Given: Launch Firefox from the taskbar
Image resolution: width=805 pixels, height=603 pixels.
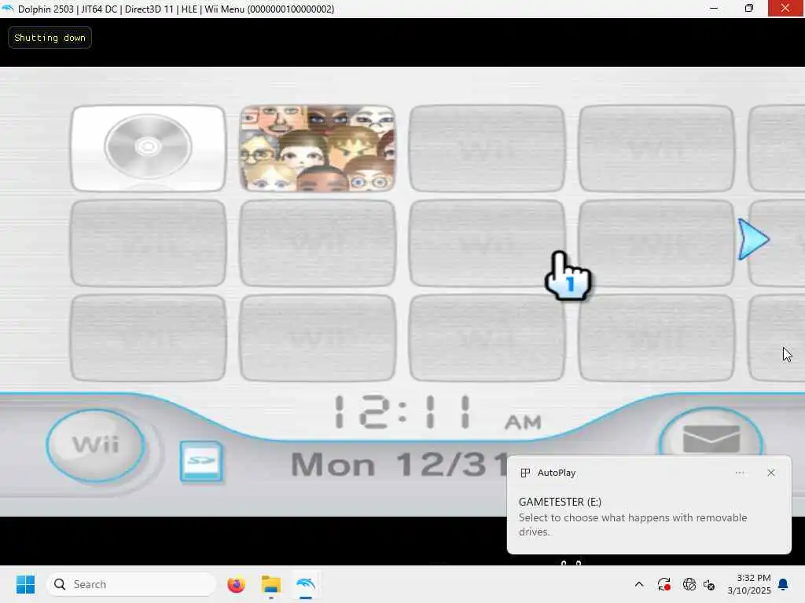Looking at the screenshot, I should click(x=236, y=584).
